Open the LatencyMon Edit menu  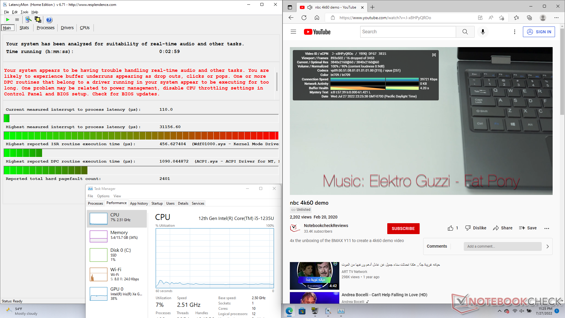pyautogui.click(x=15, y=12)
